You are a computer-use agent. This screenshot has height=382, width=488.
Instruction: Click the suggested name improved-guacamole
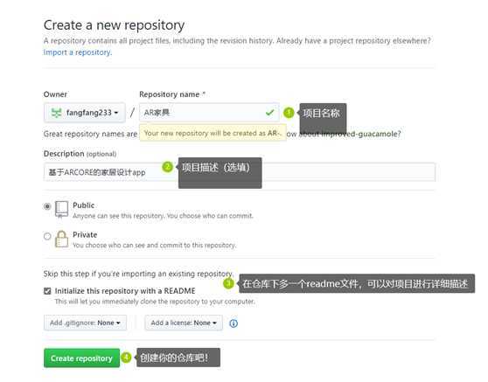point(359,134)
